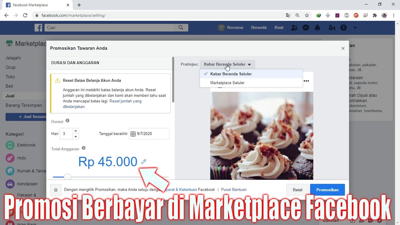
Task: Open Jelajahi in Marketplace sidebar
Action: pos(13,58)
